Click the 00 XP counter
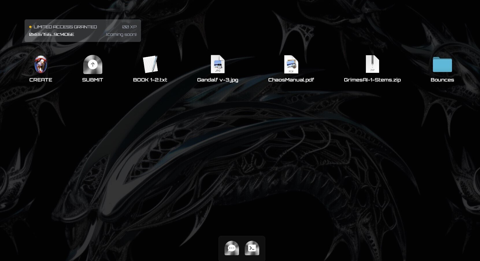 pyautogui.click(x=129, y=27)
